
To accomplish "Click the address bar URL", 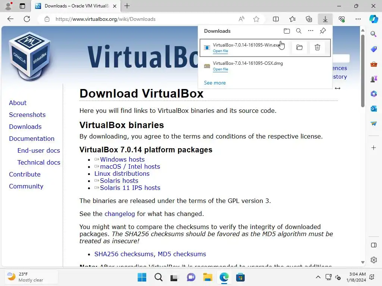I will coord(106,19).
